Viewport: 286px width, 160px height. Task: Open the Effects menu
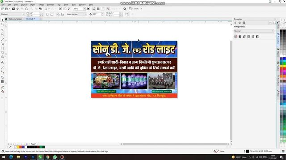(41, 5)
